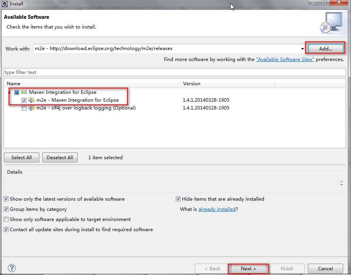The height and width of the screenshot is (275, 351).
Task: Click the Deselect All button
Action: [x=60, y=158]
